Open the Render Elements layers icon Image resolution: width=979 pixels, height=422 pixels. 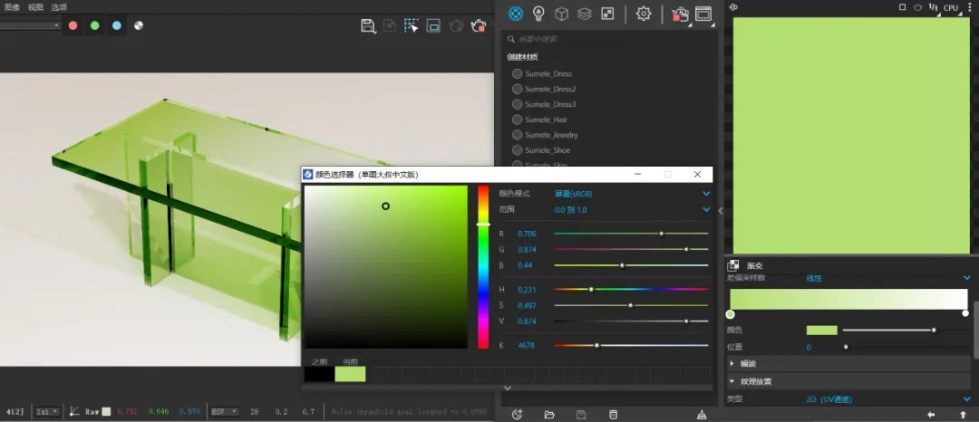(585, 14)
